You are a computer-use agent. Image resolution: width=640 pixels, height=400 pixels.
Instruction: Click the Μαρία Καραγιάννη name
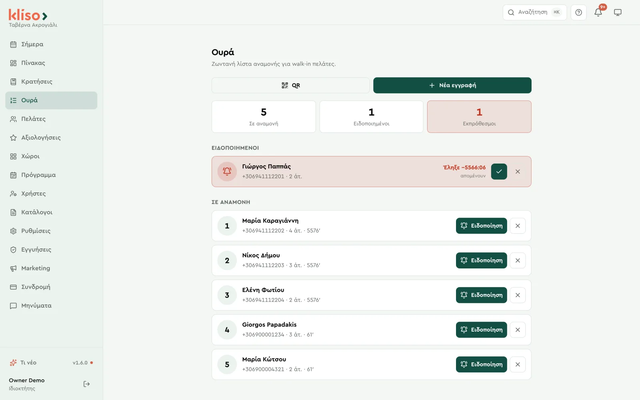[270, 221]
